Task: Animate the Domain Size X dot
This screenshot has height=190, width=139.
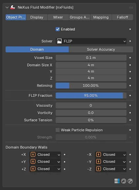Action: [x=130, y=65]
